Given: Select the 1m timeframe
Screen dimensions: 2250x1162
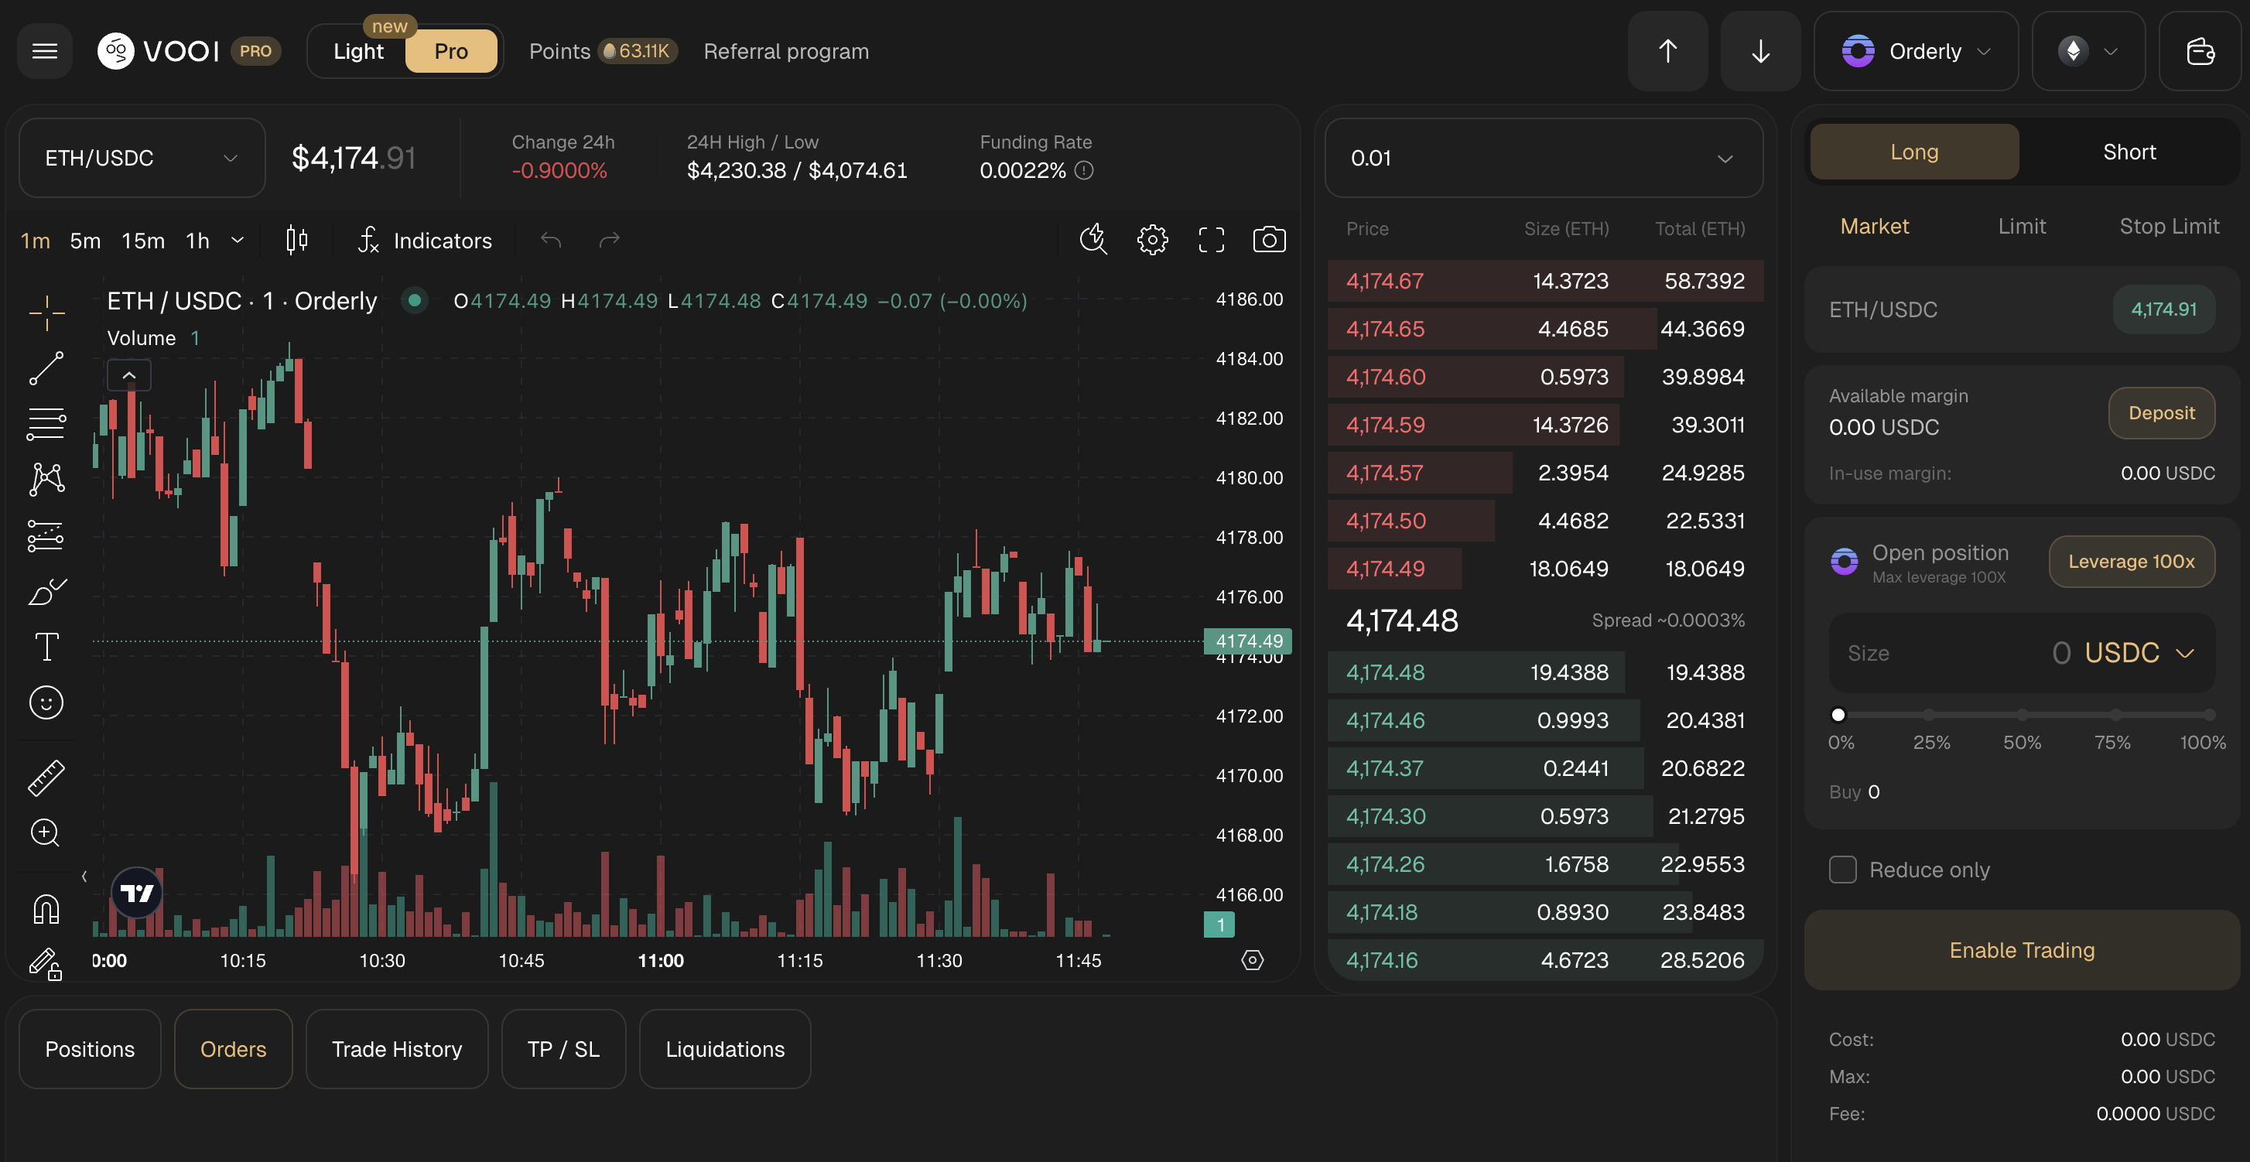Looking at the screenshot, I should [x=35, y=240].
